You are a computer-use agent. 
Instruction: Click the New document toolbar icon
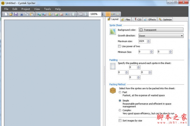click(6, 14)
